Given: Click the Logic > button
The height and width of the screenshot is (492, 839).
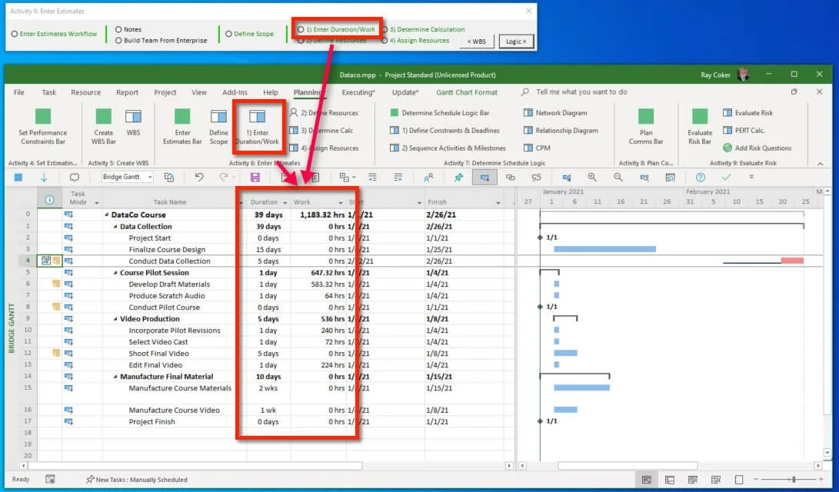Looking at the screenshot, I should 516,42.
